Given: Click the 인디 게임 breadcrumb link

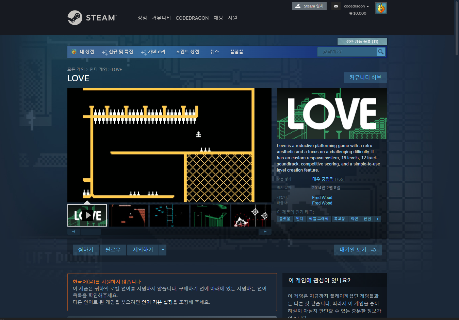Looking at the screenshot, I should pos(98,69).
